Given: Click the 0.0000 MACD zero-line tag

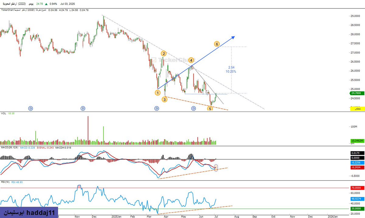Looking at the screenshot, I should click(357, 158).
